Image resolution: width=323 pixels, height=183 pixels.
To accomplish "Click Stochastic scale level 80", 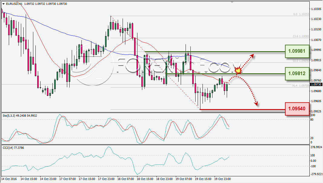I will pos(312,120).
